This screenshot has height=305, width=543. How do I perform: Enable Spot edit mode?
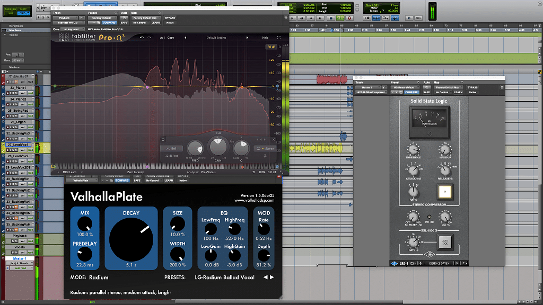pyautogui.click(x=23, y=9)
